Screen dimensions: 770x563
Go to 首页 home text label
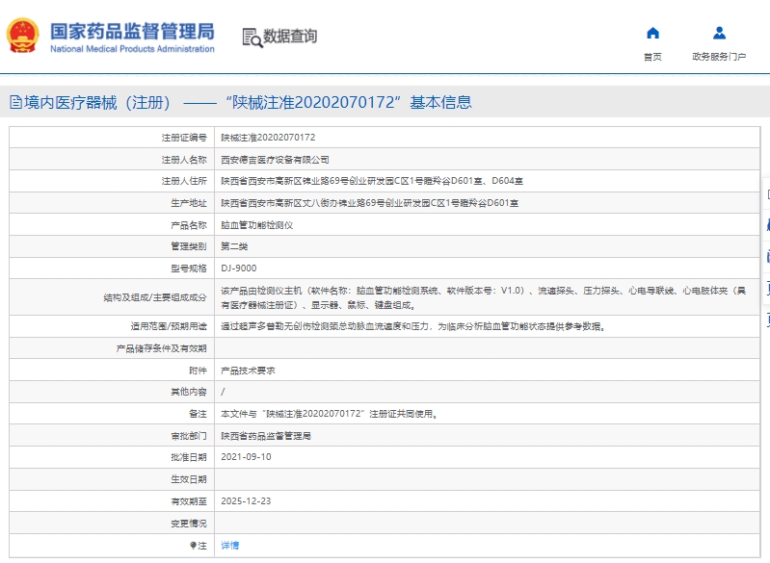point(652,57)
